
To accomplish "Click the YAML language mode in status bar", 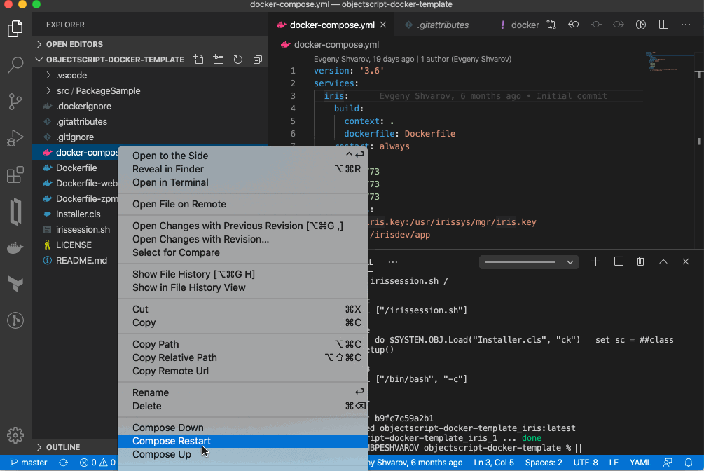I will pos(640,463).
